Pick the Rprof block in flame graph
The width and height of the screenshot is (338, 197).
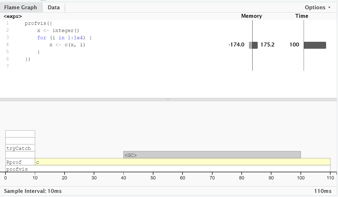20,162
